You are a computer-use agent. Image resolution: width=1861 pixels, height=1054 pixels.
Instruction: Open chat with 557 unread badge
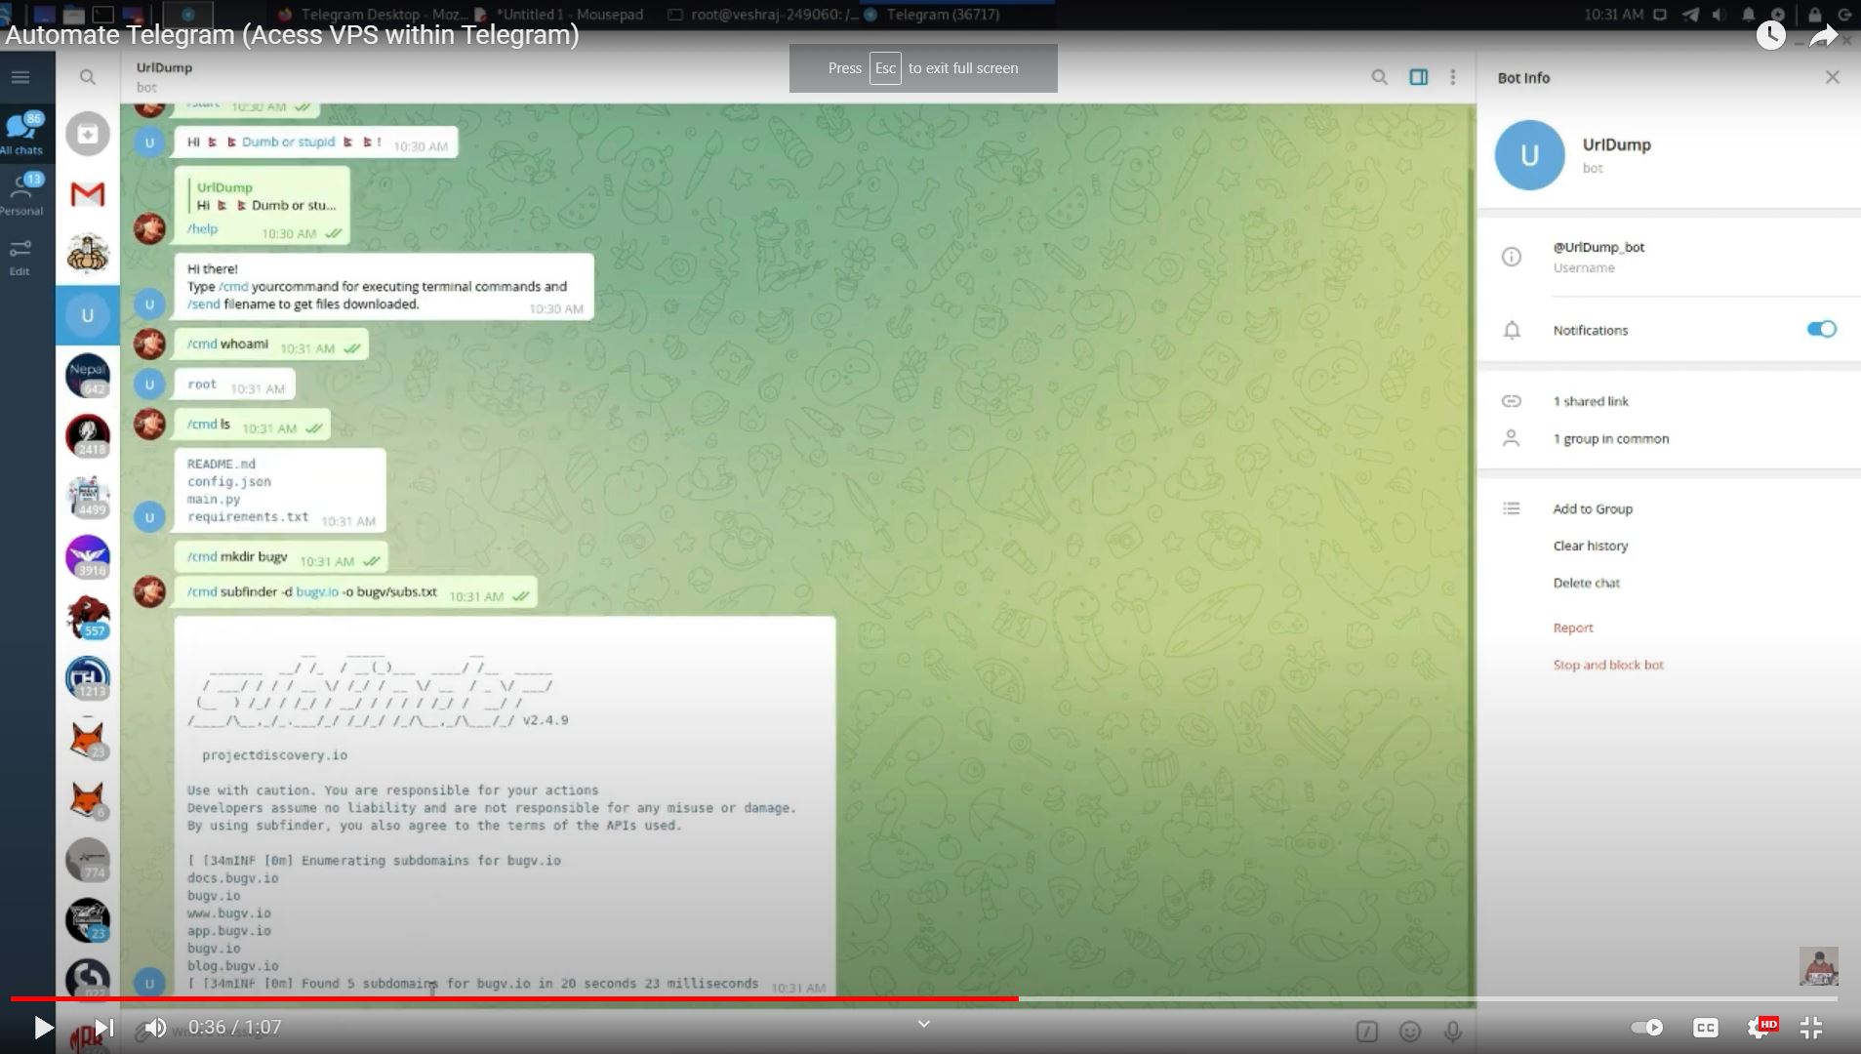[88, 618]
